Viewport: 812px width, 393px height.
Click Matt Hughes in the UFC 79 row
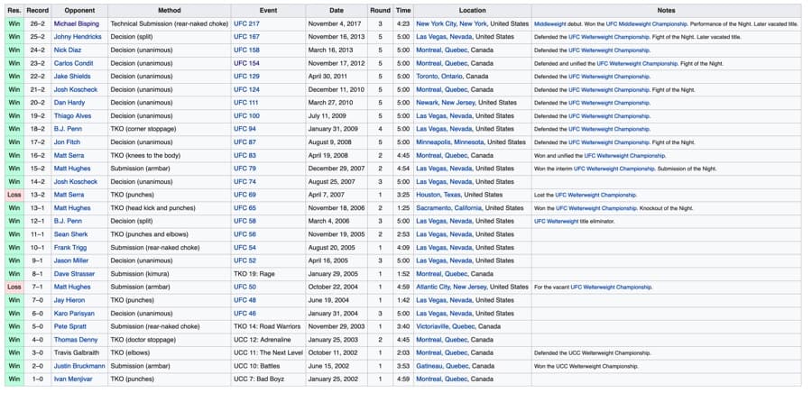pyautogui.click(x=72, y=169)
